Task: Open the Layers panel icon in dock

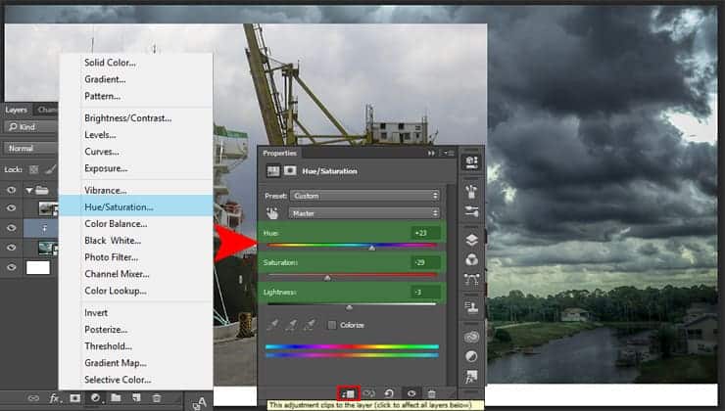Action: tap(471, 240)
